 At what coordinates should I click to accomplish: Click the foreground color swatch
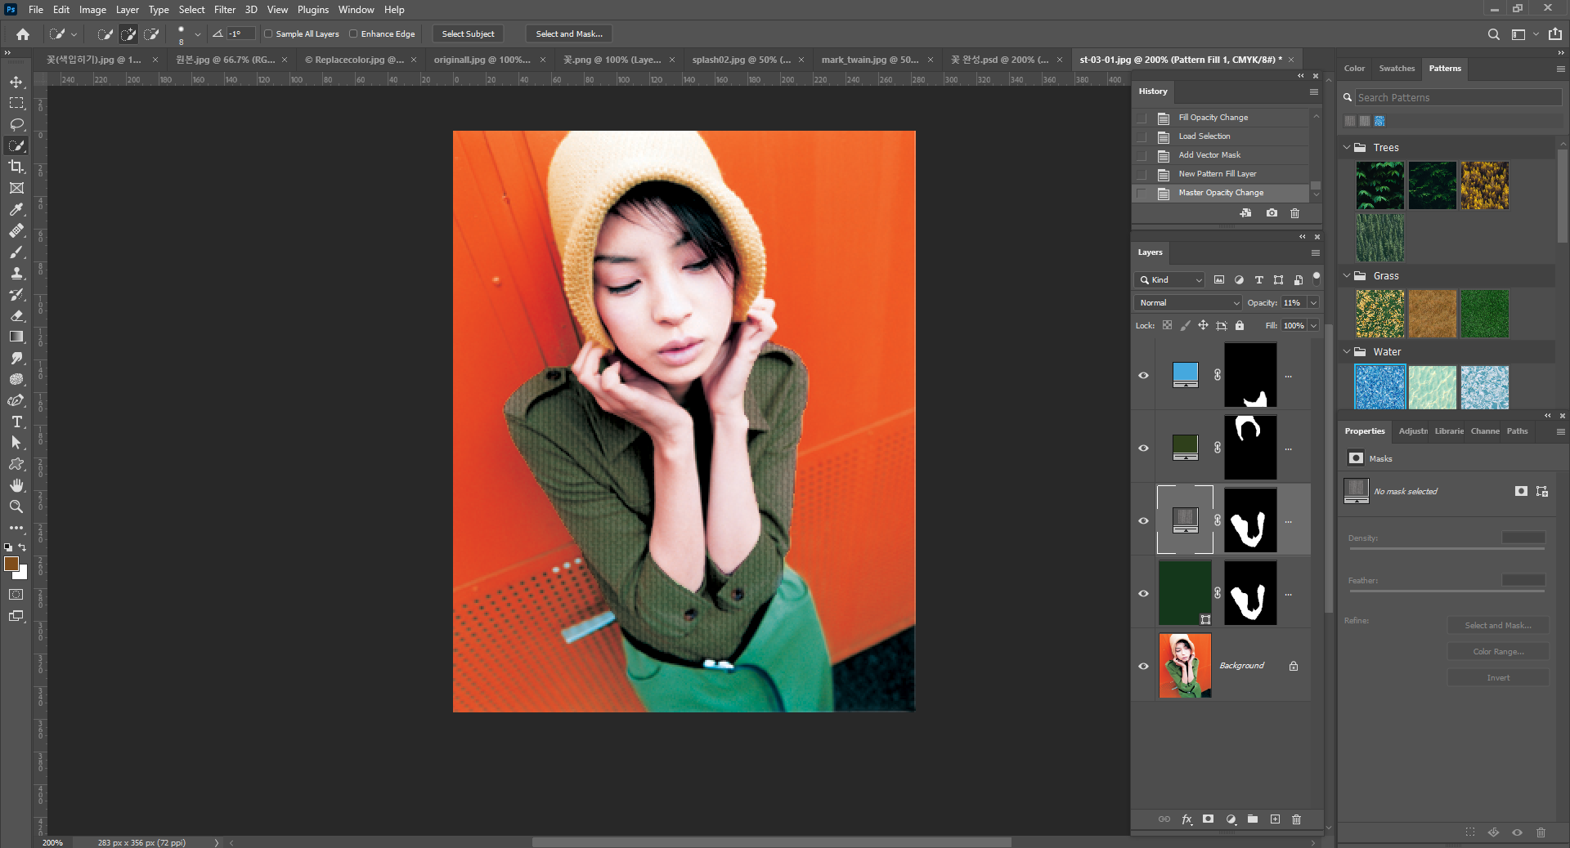11,565
